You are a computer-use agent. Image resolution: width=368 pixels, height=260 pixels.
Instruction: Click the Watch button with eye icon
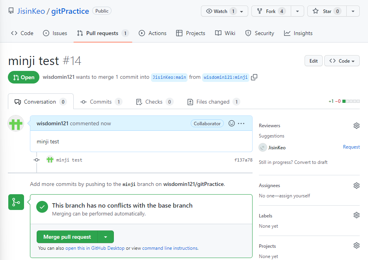point(224,11)
